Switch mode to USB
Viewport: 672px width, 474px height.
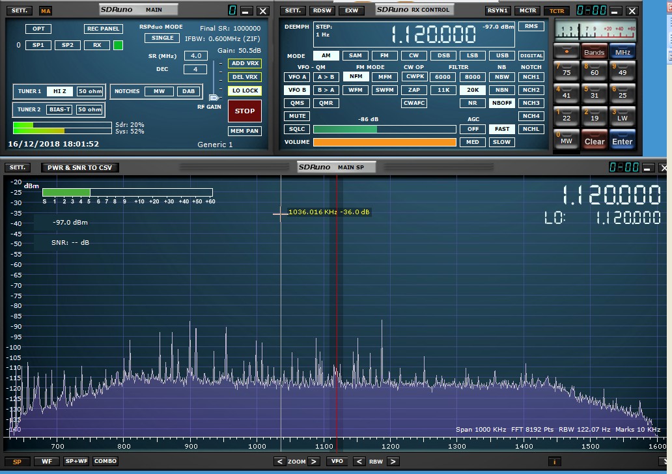[x=502, y=55]
